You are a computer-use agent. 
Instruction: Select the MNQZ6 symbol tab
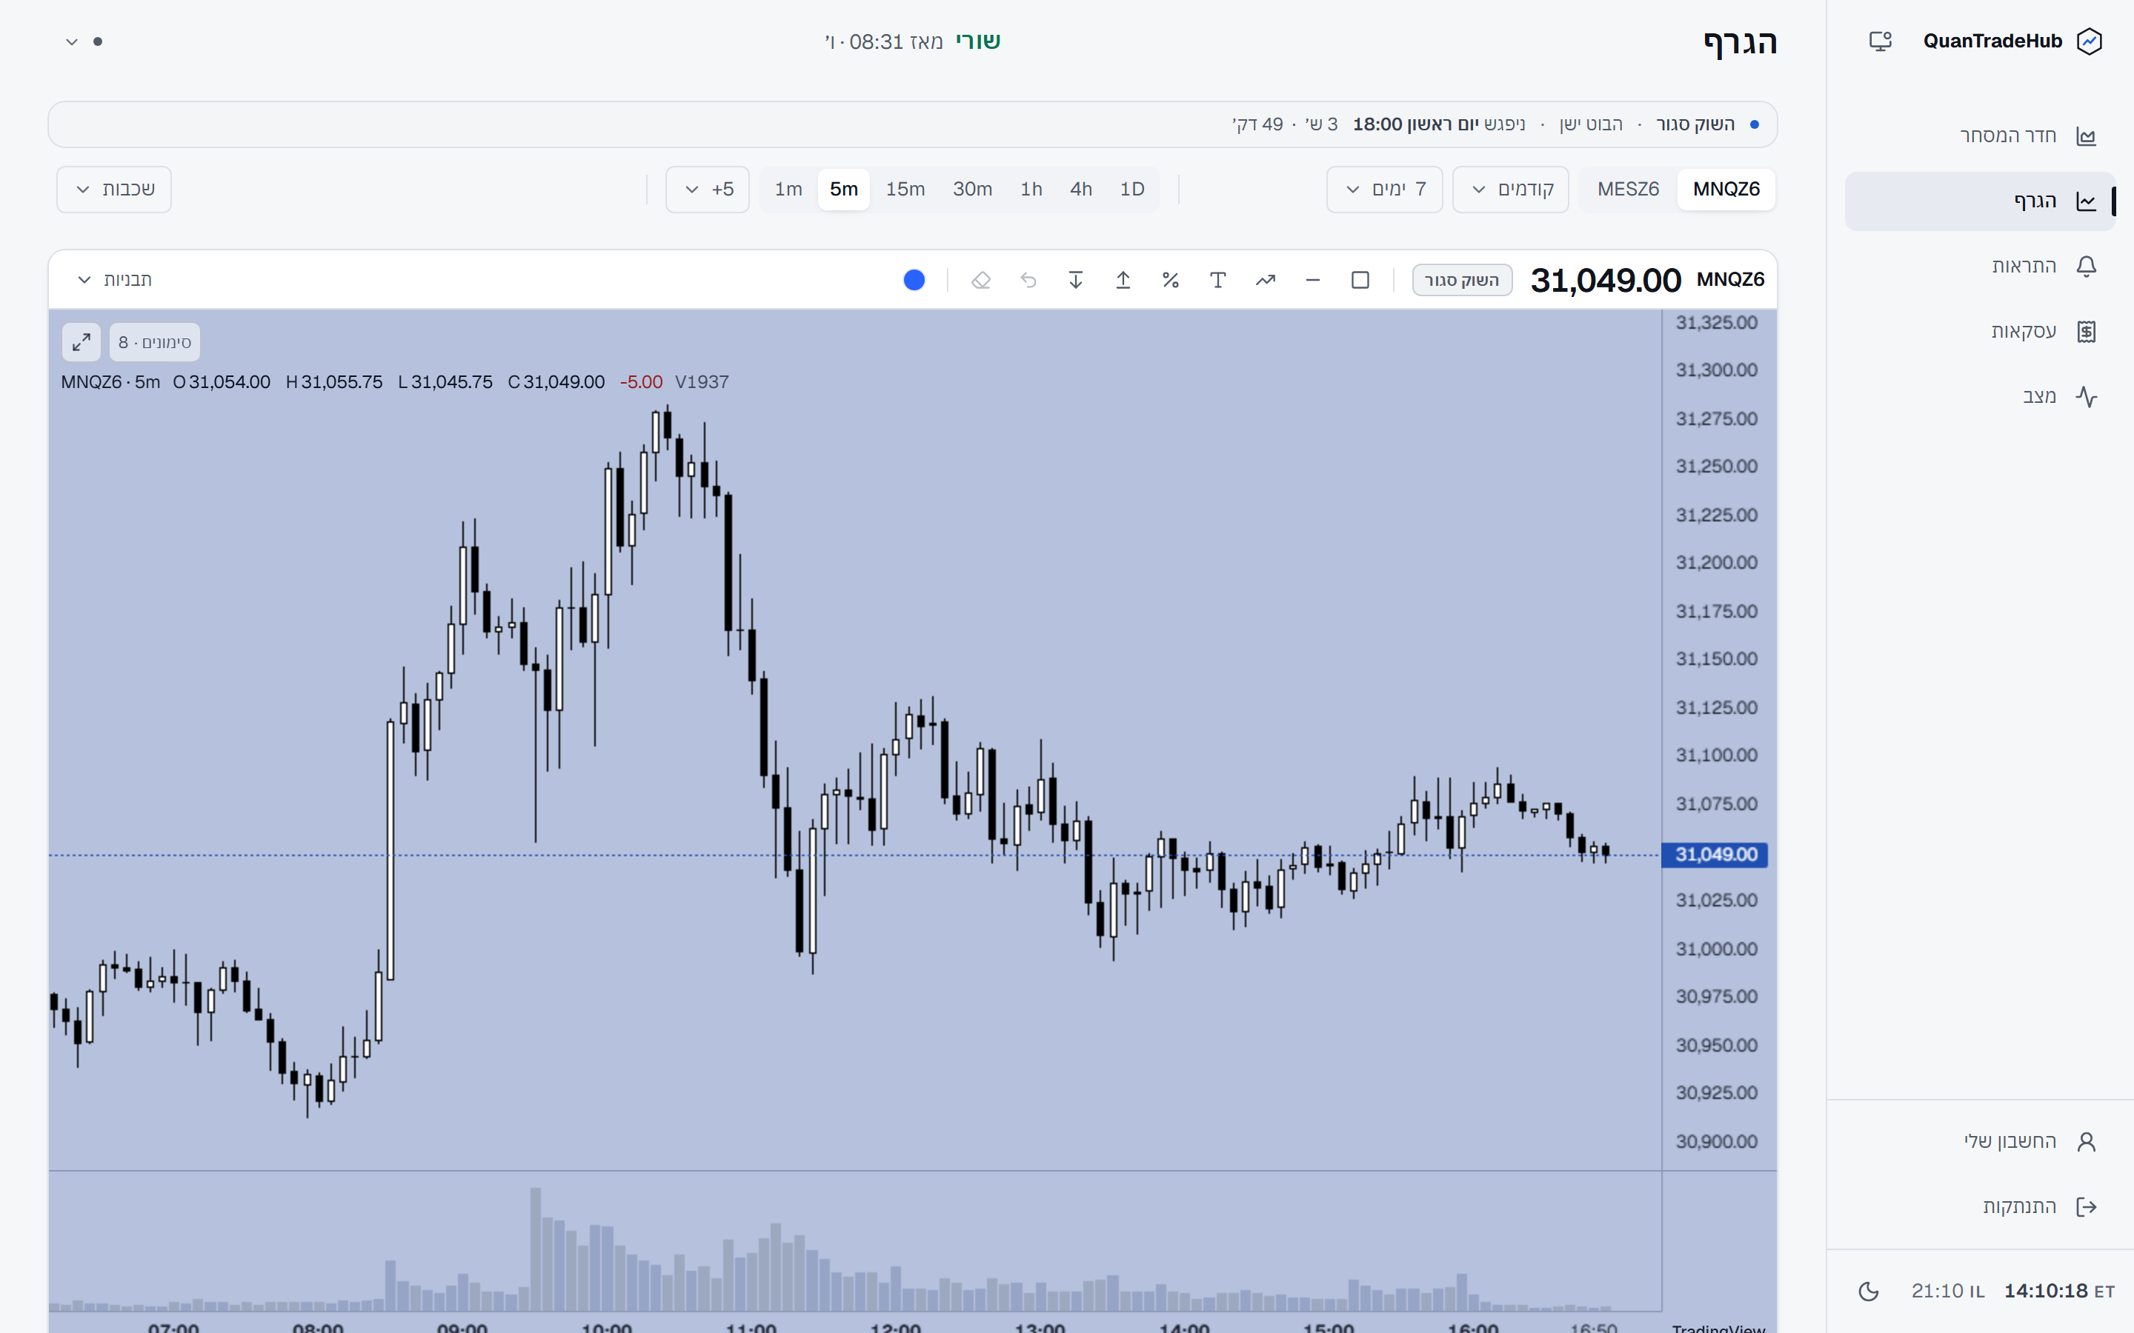tap(1726, 190)
